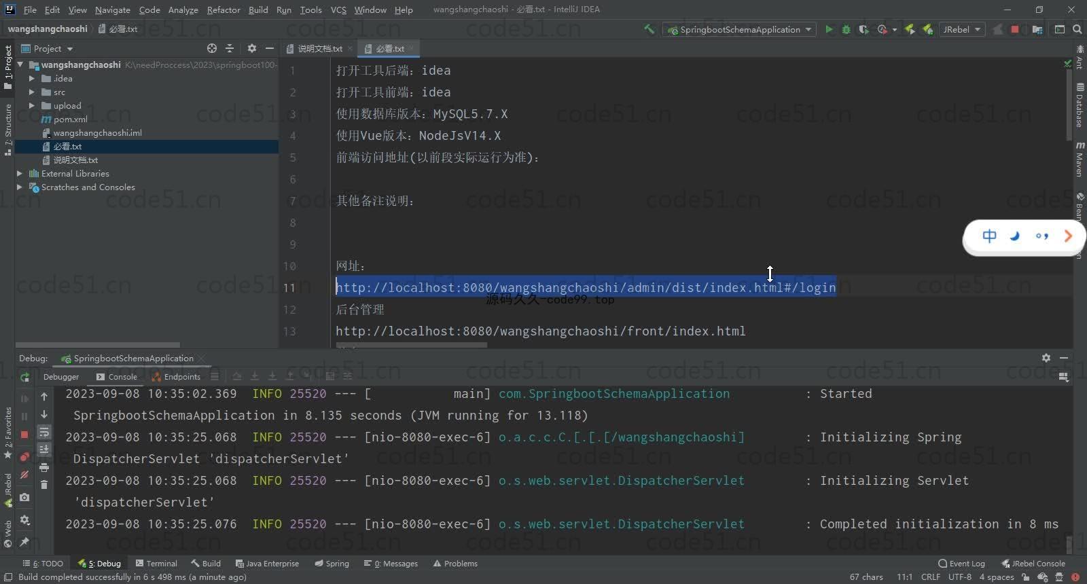Screen dimensions: 1087x584
Task: Stop the debug session red square
Action: tap(24, 435)
